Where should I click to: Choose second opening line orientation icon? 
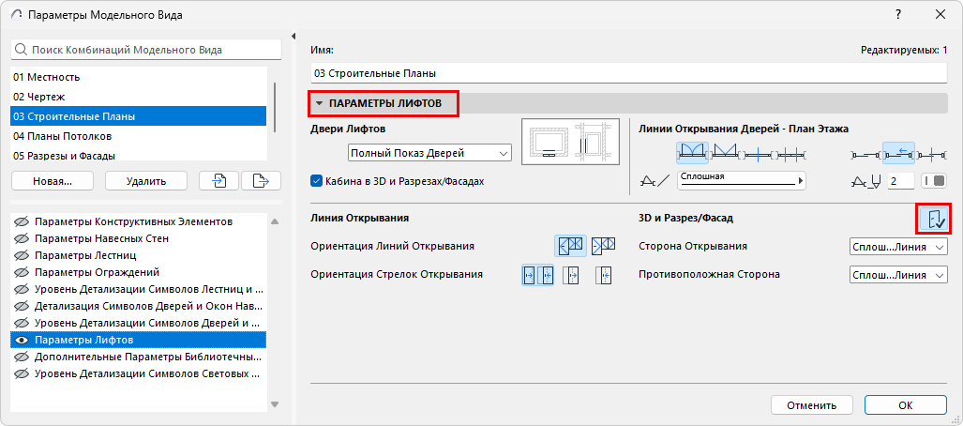point(603,246)
